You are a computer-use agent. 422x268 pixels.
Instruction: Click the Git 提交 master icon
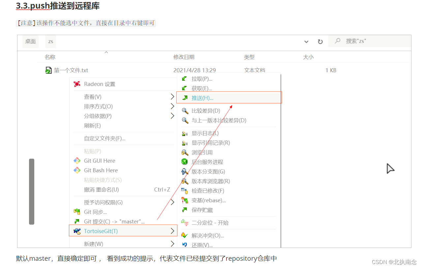[x=77, y=221]
